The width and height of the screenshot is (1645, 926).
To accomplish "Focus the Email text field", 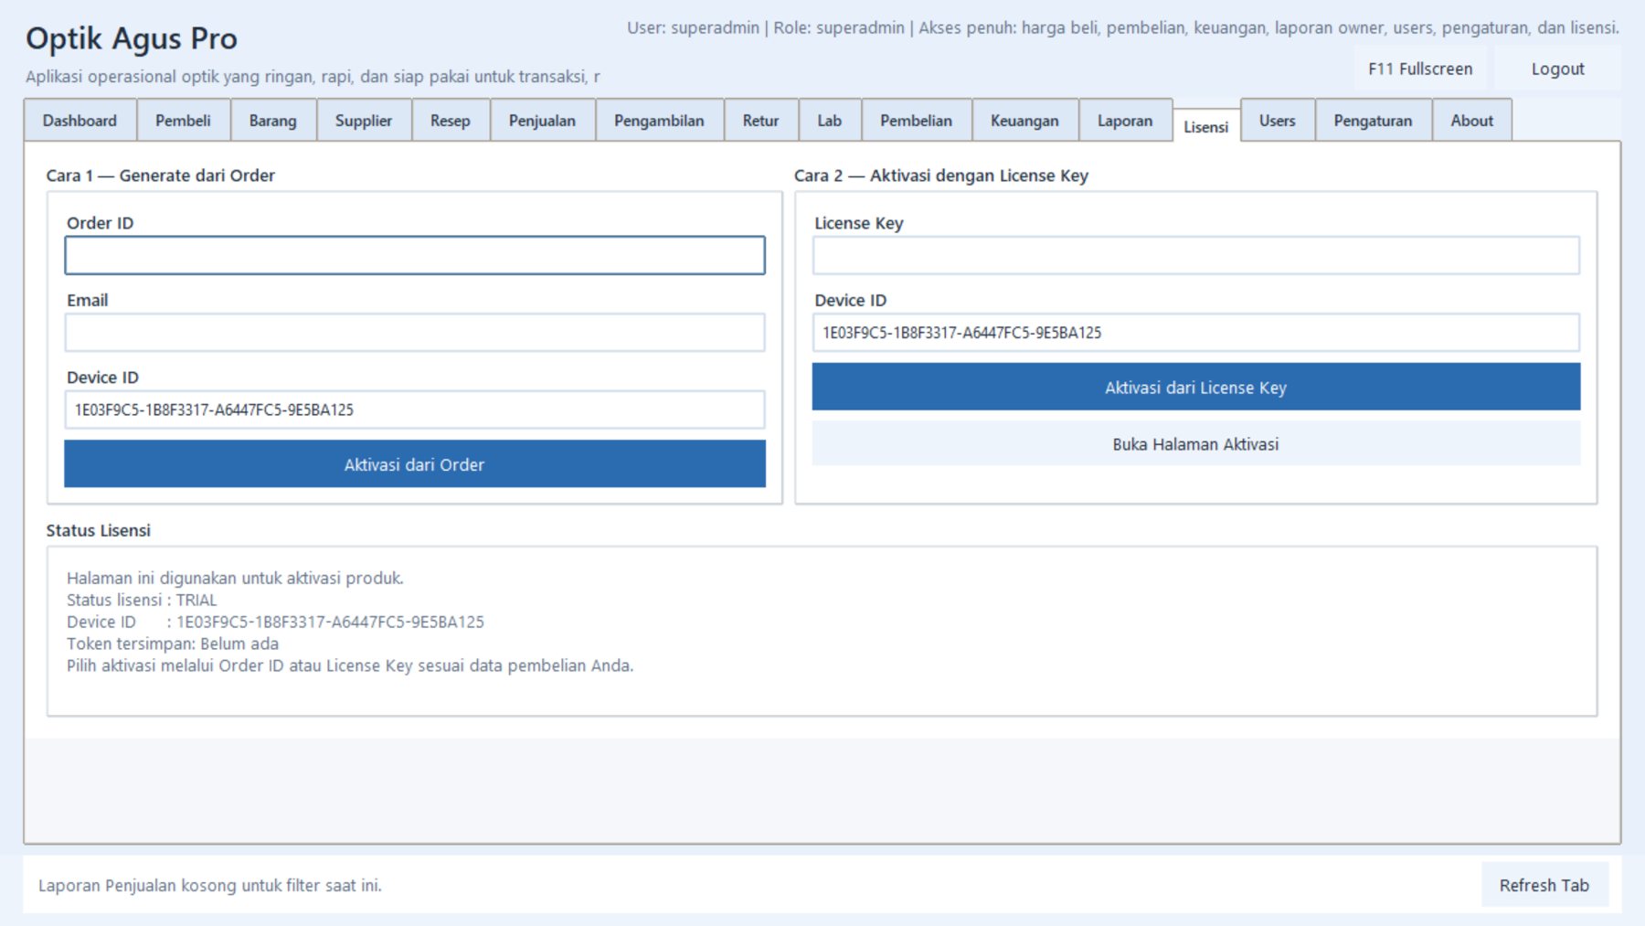I will [415, 333].
